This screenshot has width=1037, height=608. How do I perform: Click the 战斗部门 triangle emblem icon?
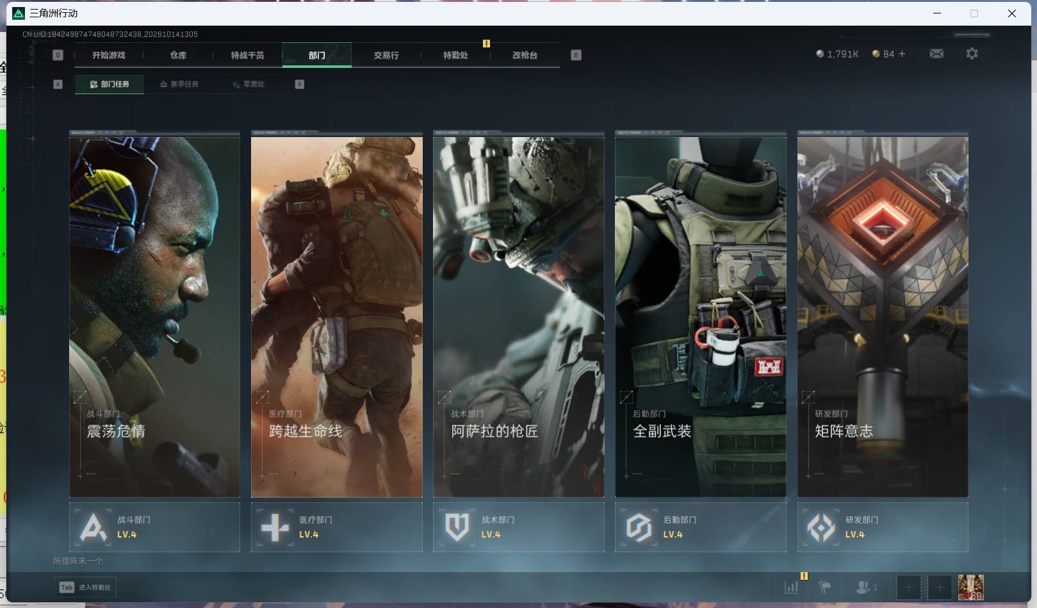point(94,527)
